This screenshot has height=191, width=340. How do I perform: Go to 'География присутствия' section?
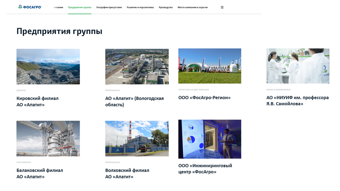tap(109, 7)
